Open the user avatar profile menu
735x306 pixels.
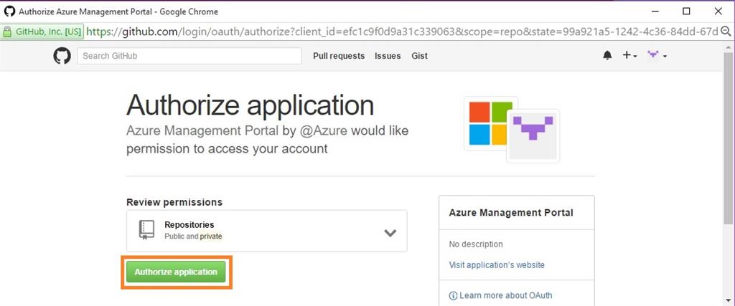[657, 56]
